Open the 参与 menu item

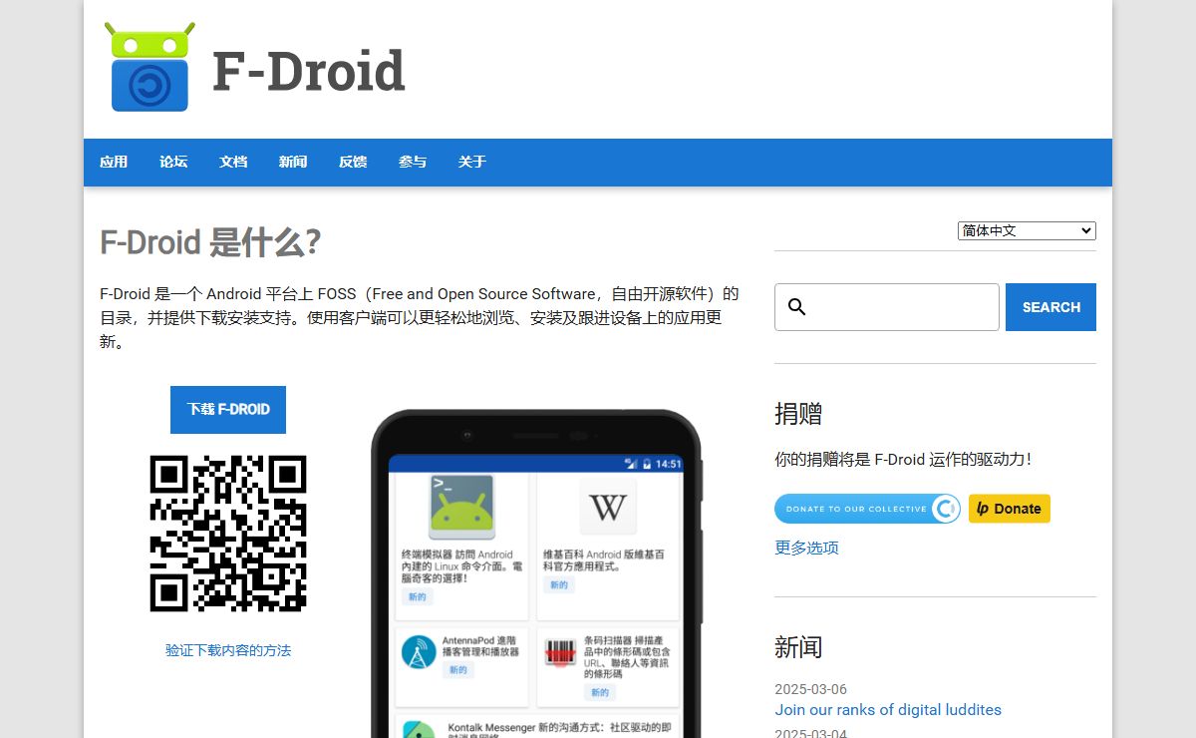[413, 162]
